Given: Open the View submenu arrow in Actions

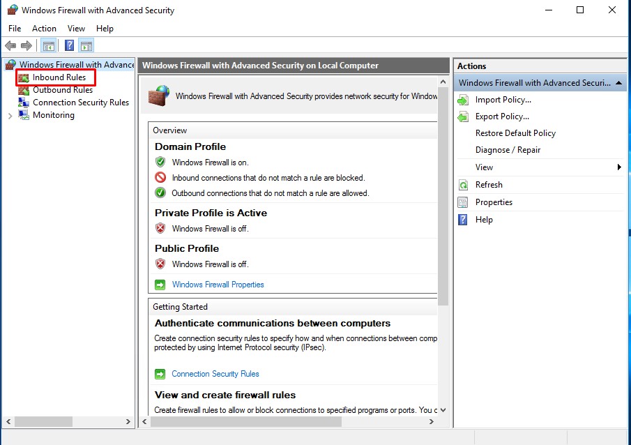Looking at the screenshot, I should 619,167.
